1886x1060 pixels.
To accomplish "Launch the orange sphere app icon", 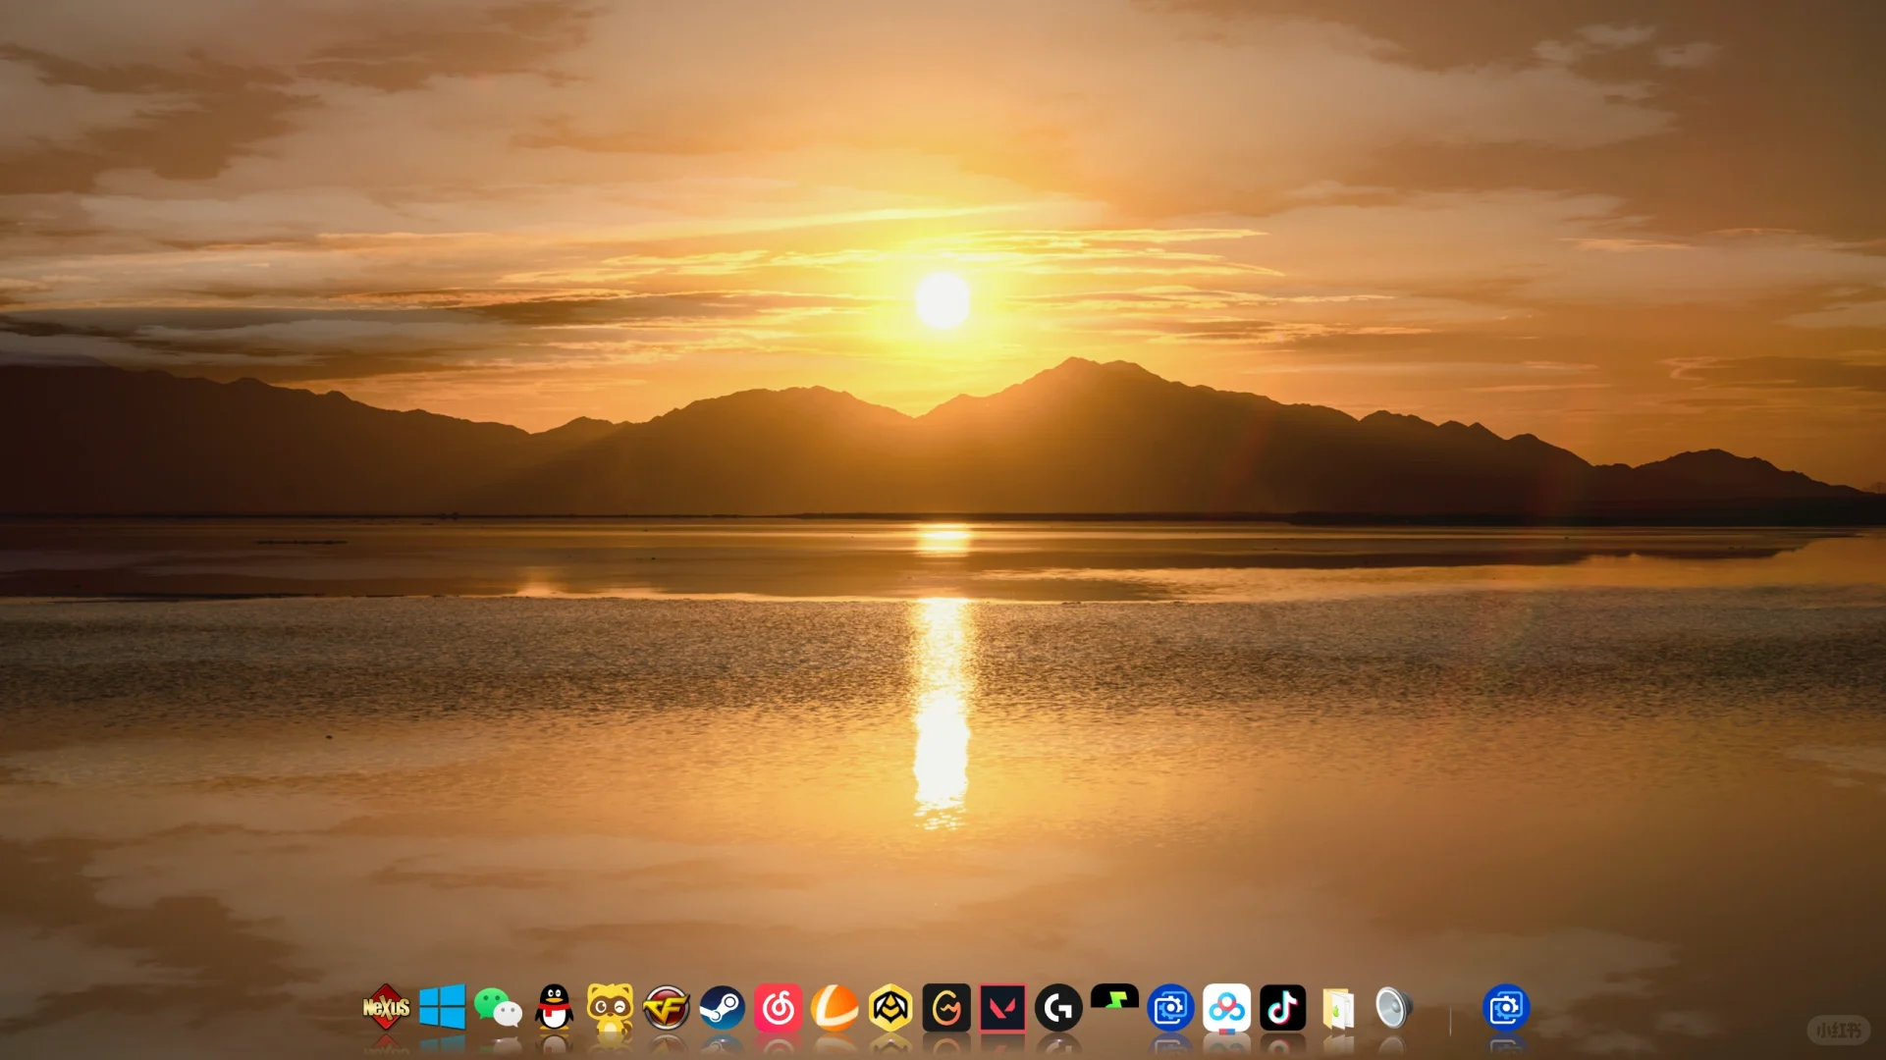I will (835, 1007).
